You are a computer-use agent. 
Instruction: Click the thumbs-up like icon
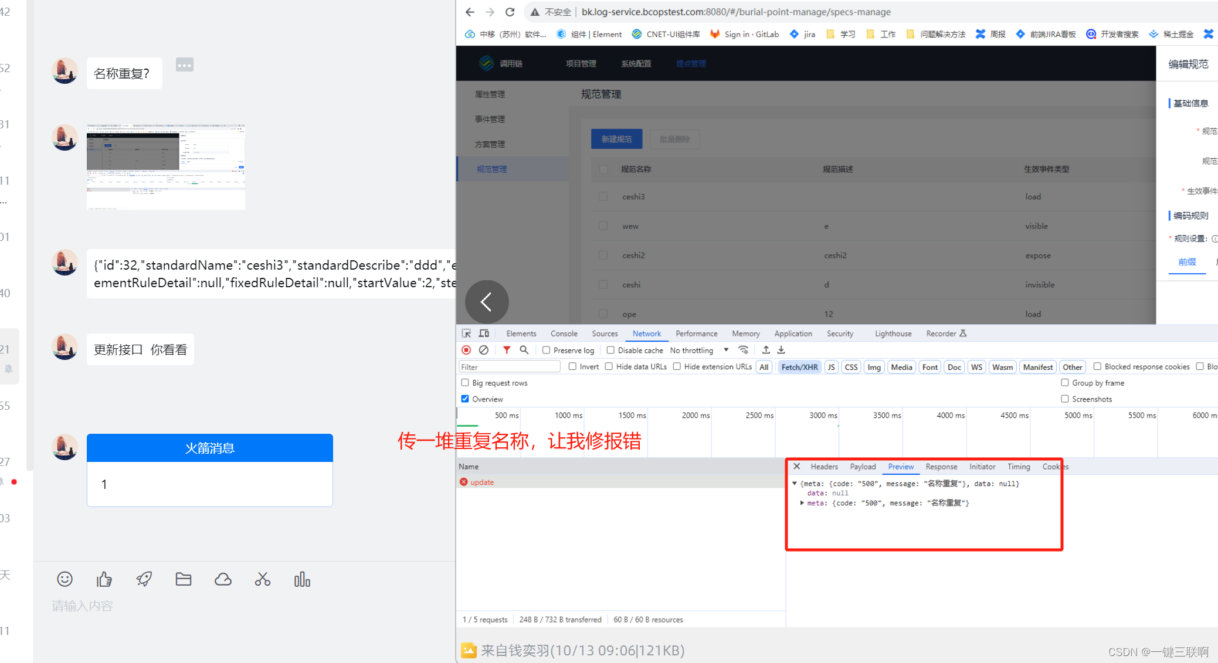(x=104, y=579)
